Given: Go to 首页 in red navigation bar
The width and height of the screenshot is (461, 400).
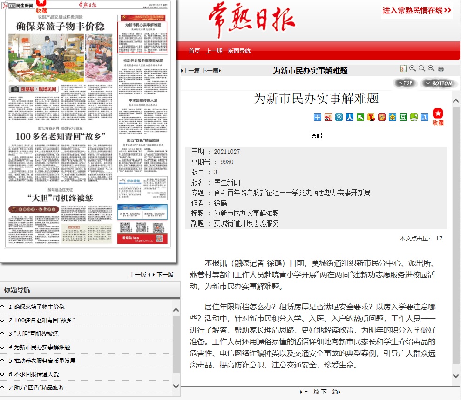Looking at the screenshot, I should tap(194, 51).
